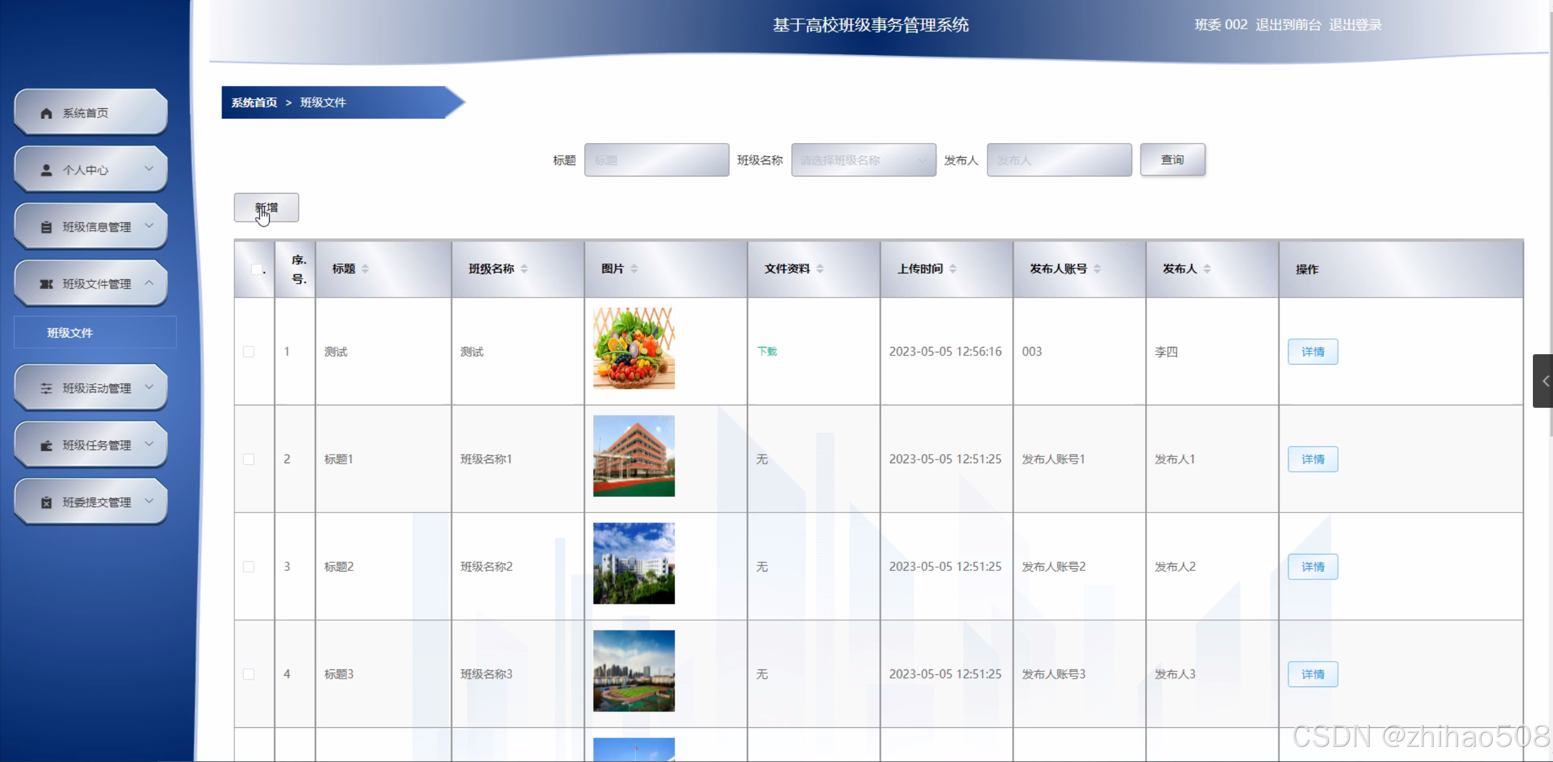Click the clipboard icon for 班级信息管理
1553x762 pixels.
(x=46, y=227)
